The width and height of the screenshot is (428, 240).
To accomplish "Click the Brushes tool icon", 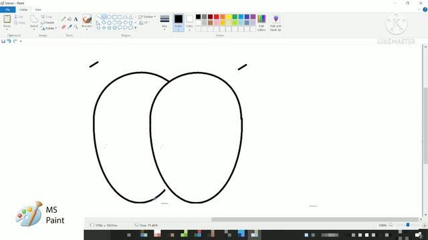I will point(87,19).
